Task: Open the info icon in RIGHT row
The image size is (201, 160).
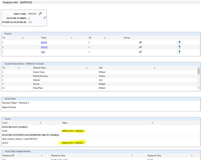Action: 179,43
